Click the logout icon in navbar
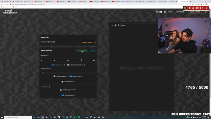Viewport: 211px width, 119px height. [205, 12]
